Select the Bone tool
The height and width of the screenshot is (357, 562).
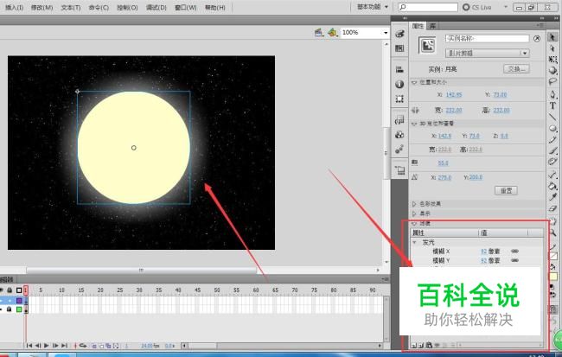point(552,175)
